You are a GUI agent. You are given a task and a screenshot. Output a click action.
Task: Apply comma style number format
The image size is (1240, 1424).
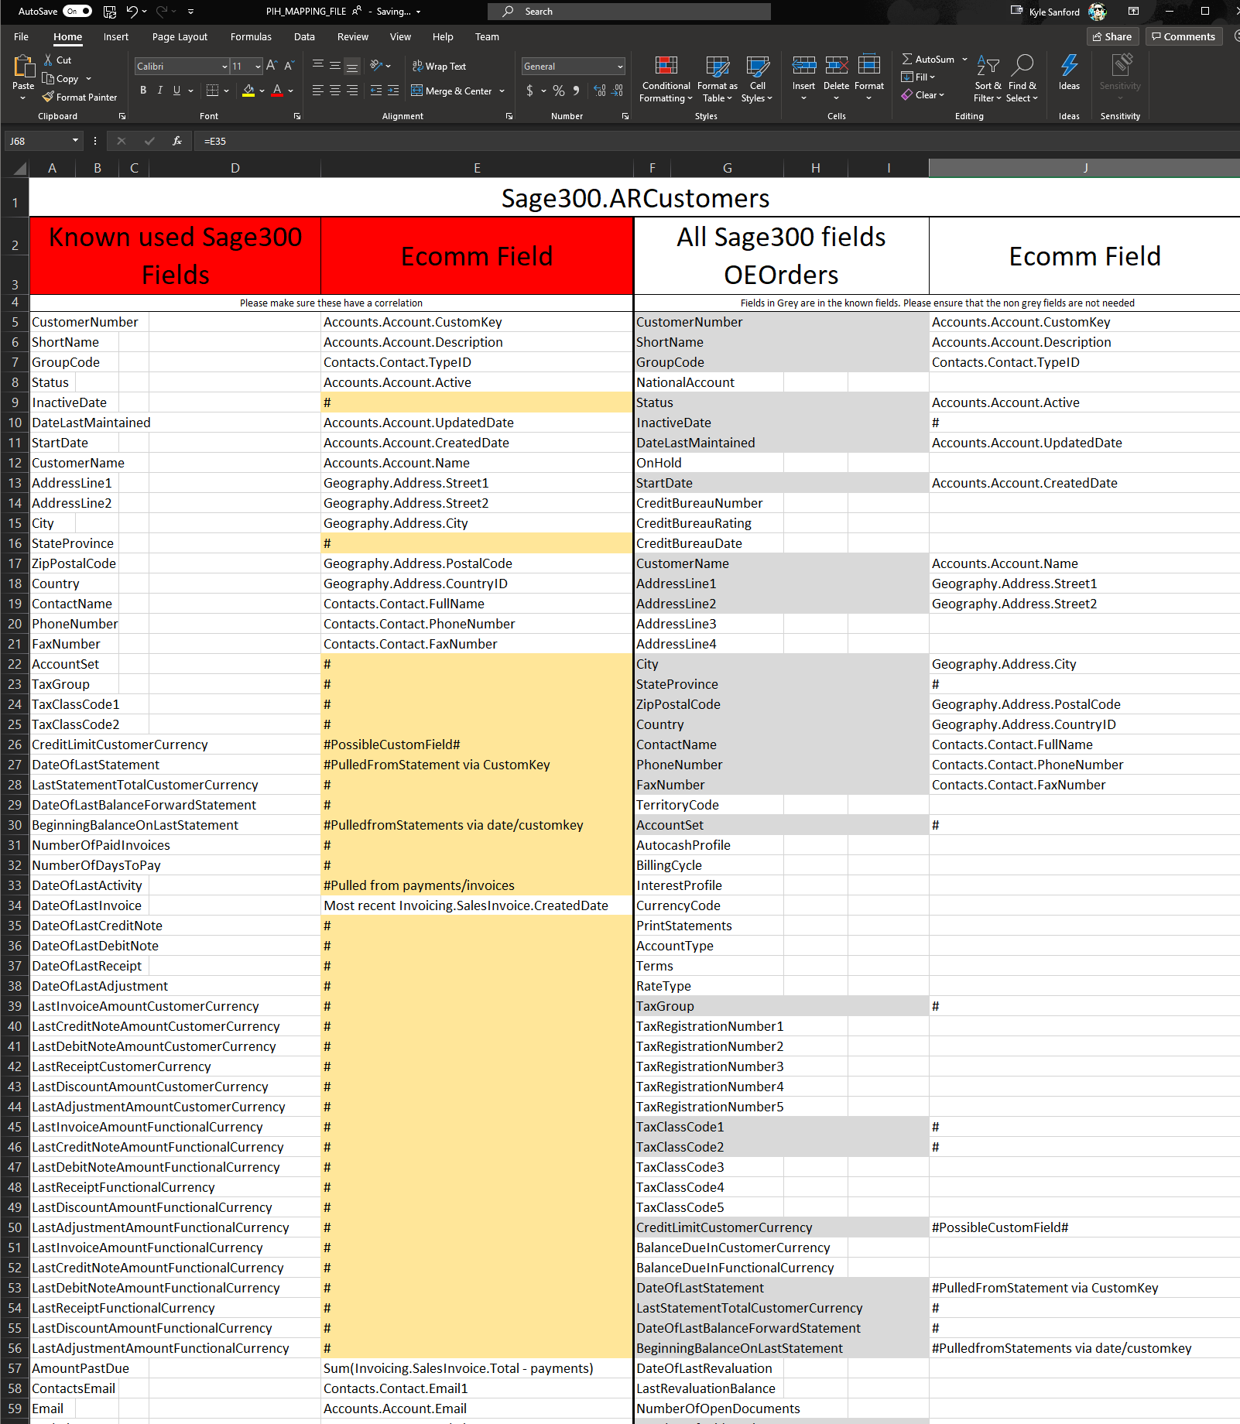[x=576, y=91]
